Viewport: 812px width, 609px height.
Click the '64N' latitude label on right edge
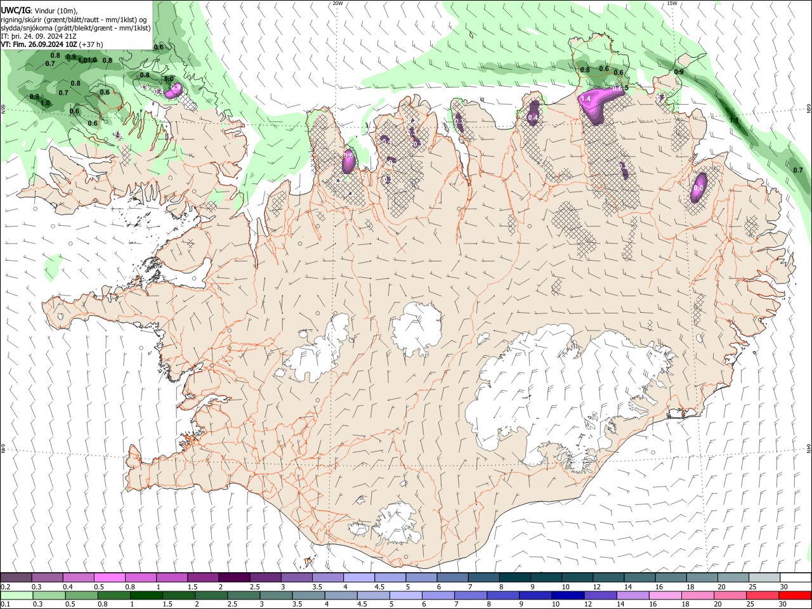809,448
